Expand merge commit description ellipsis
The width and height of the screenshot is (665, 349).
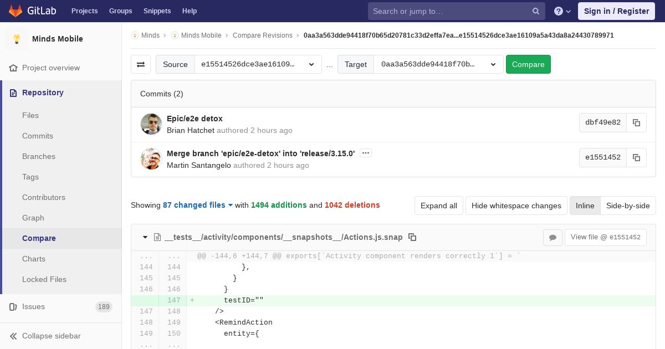365,153
